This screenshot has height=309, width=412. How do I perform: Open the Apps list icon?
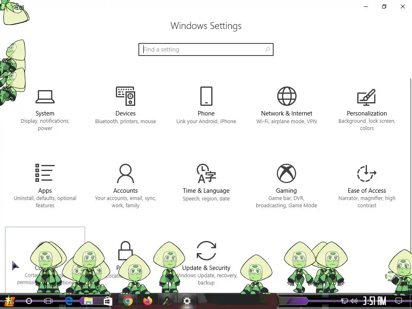45,173
